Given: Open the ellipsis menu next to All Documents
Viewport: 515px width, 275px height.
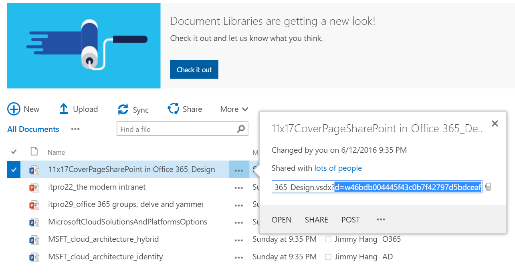Looking at the screenshot, I should 74,129.
